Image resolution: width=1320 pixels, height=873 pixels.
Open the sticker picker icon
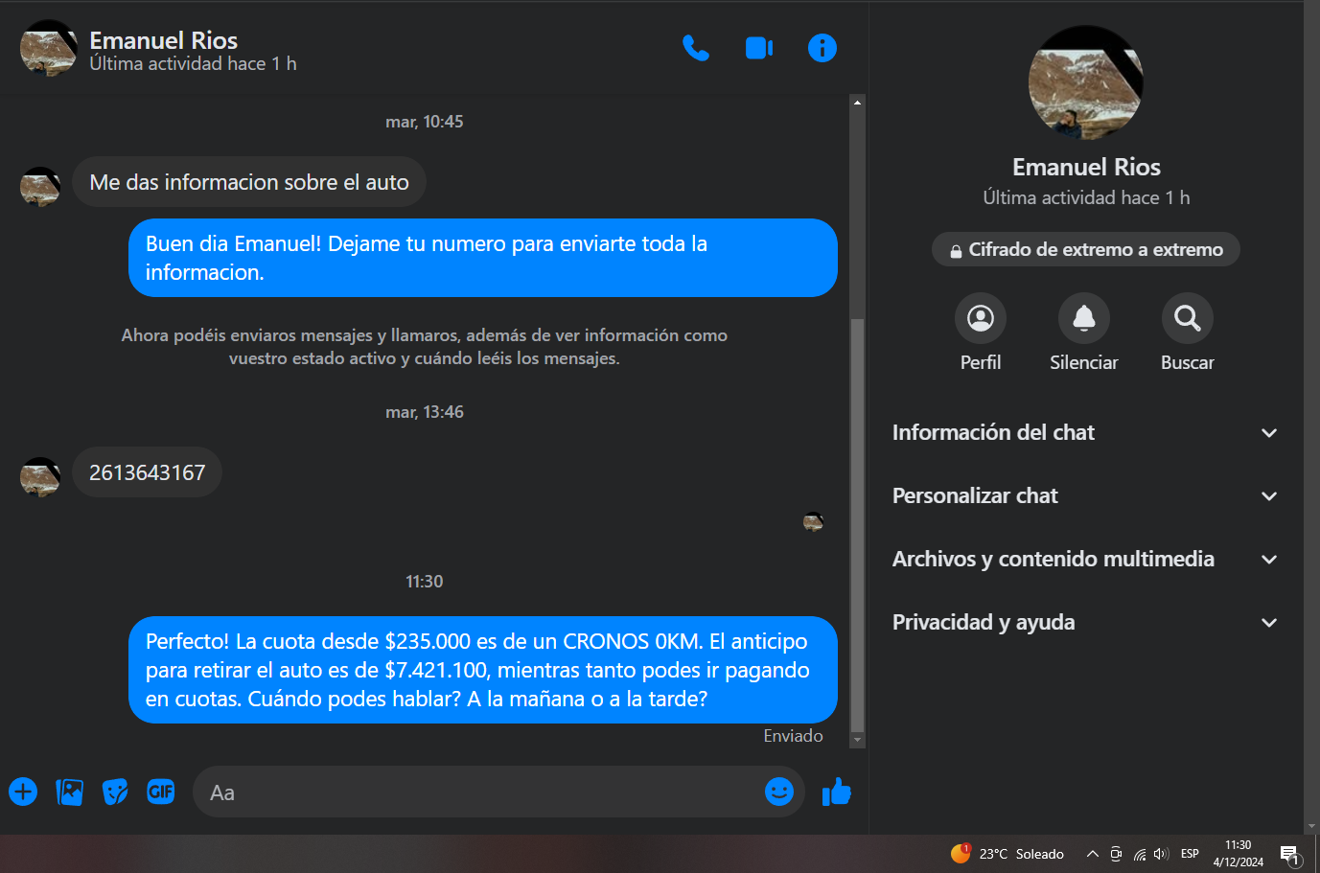coord(115,792)
